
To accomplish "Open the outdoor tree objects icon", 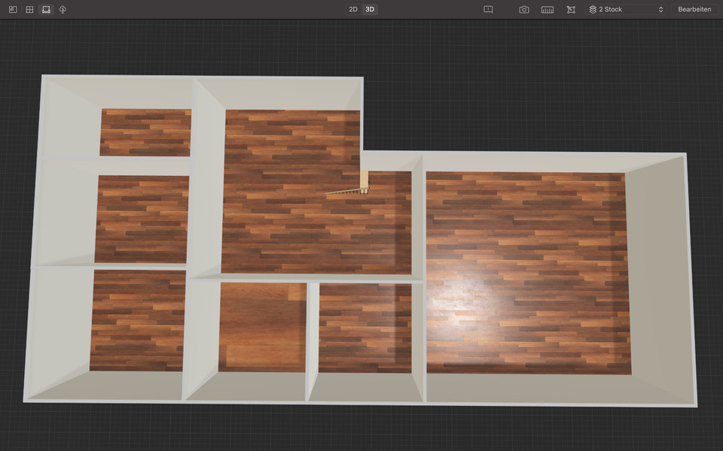I will click(x=63, y=10).
